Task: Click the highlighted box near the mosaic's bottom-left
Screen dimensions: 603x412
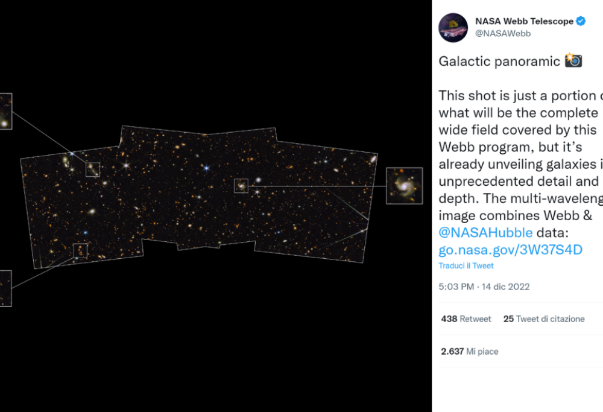Action: coord(80,251)
